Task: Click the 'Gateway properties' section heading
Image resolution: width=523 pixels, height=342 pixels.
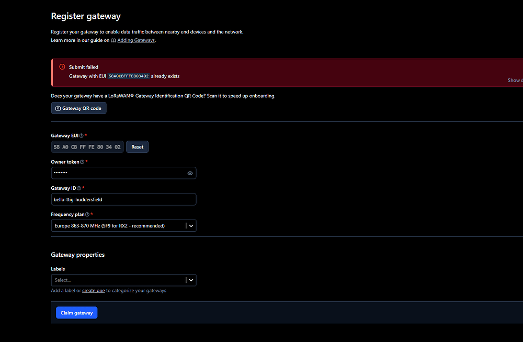Action: (x=78, y=255)
